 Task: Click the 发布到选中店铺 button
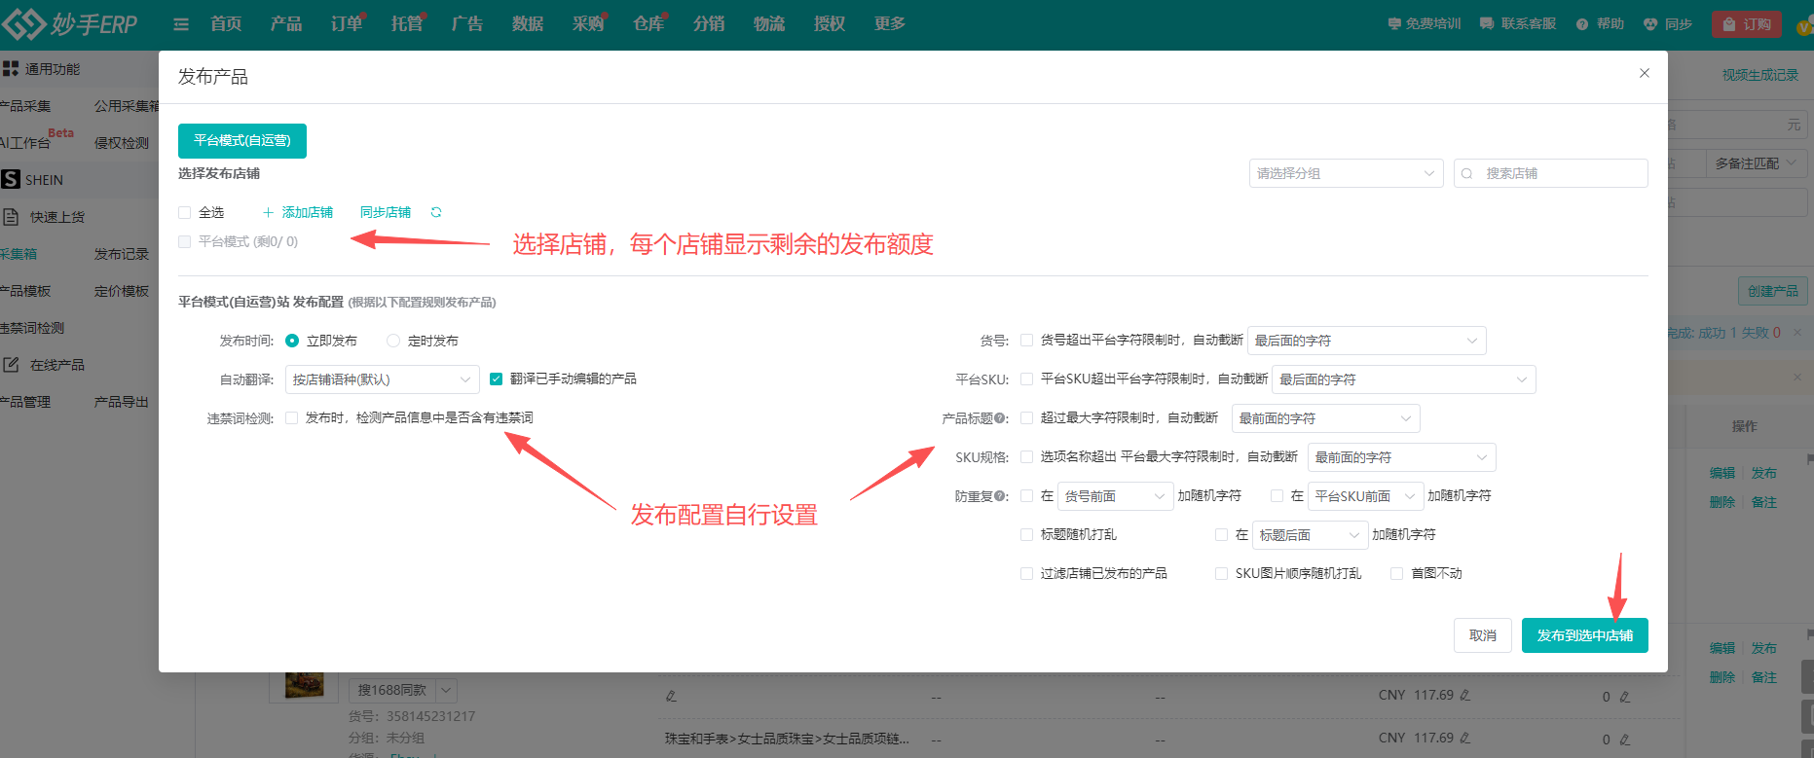point(1584,635)
